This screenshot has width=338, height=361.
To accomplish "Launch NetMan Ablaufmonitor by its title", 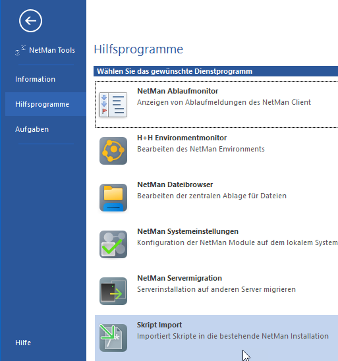I will click(177, 91).
